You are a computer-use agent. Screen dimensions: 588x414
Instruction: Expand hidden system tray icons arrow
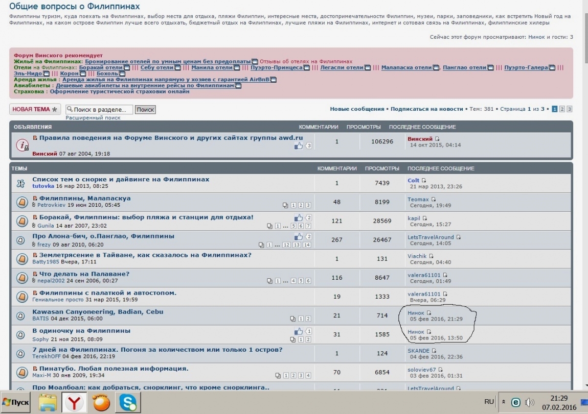point(504,402)
